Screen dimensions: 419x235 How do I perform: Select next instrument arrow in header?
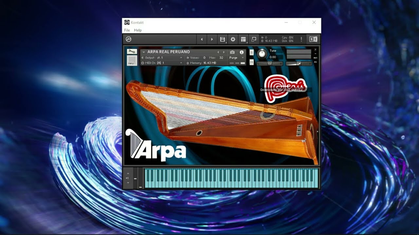click(224, 52)
